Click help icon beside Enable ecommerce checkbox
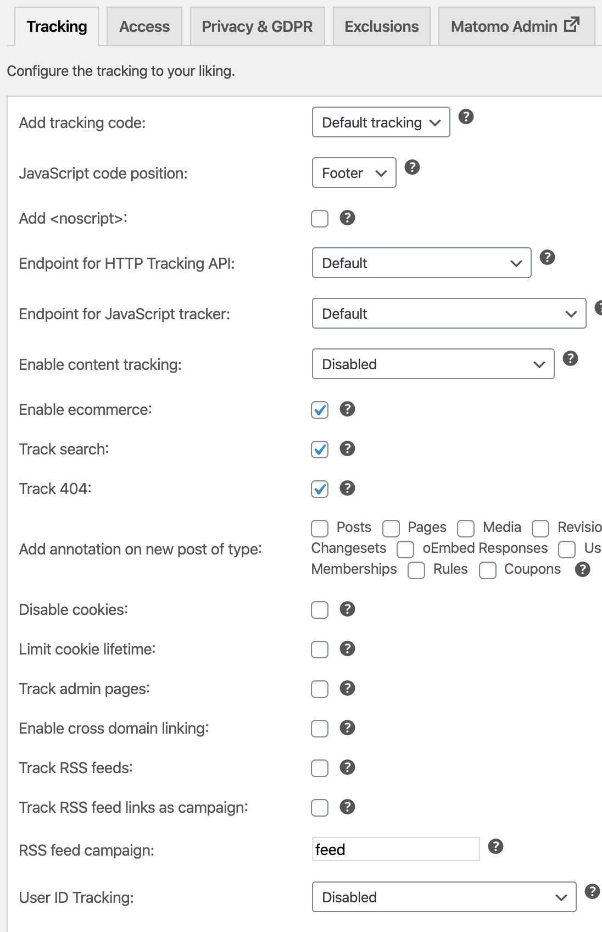Screen dimensions: 602x932 (347, 409)
